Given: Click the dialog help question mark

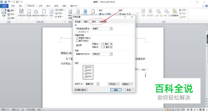Looking at the screenshot, I should (x=125, y=17).
